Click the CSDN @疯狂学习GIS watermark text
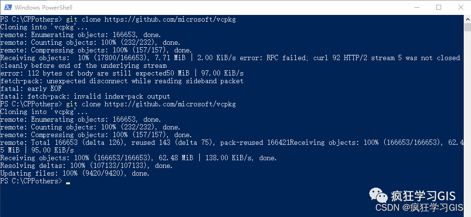Viewport: 471px width, 217px height. tap(419, 208)
